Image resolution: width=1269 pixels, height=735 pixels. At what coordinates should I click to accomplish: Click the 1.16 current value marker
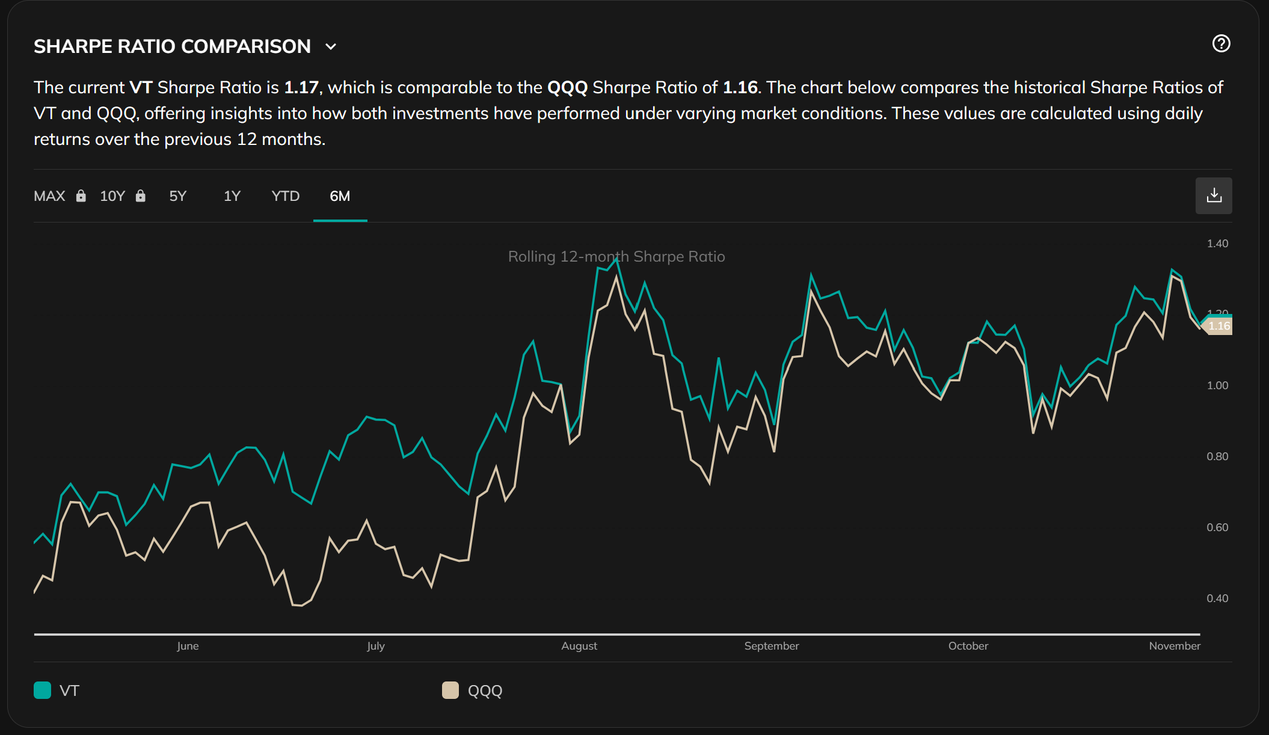coord(1219,326)
